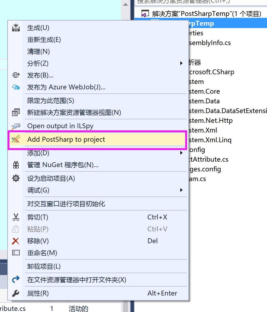The image size is (267, 312).
Task: Click the PostSharp logo icon
Action: [16, 139]
